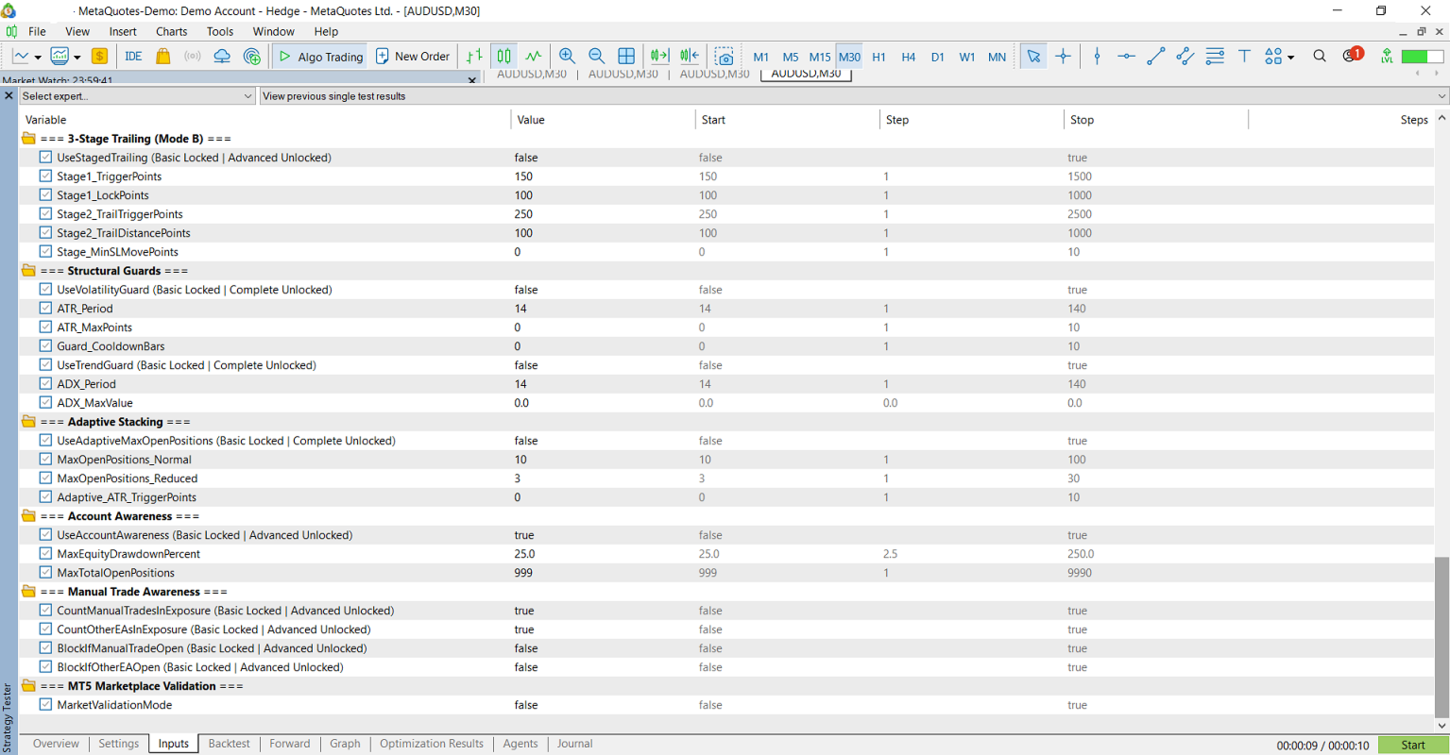The width and height of the screenshot is (1450, 755).
Task: Select the D1 timeframe
Action: click(937, 57)
